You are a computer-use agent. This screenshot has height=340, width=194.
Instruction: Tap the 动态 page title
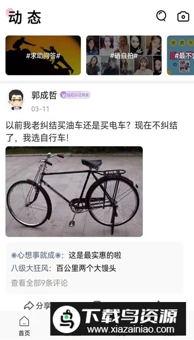25,17
